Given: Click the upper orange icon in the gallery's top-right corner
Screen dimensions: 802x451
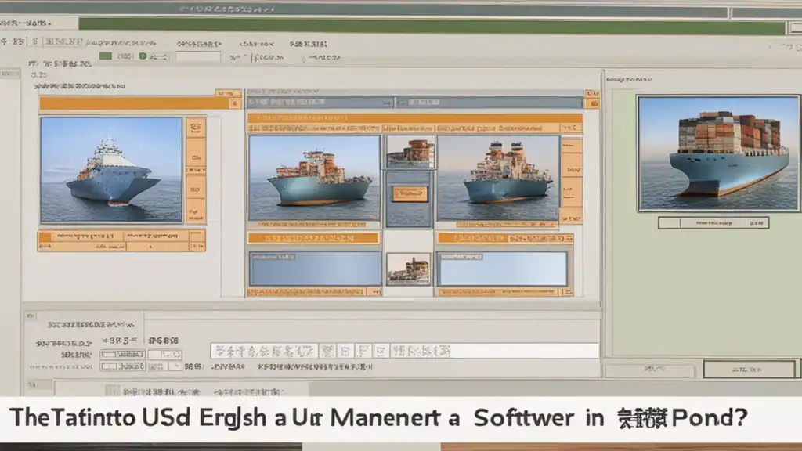Looking at the screenshot, I should [592, 93].
